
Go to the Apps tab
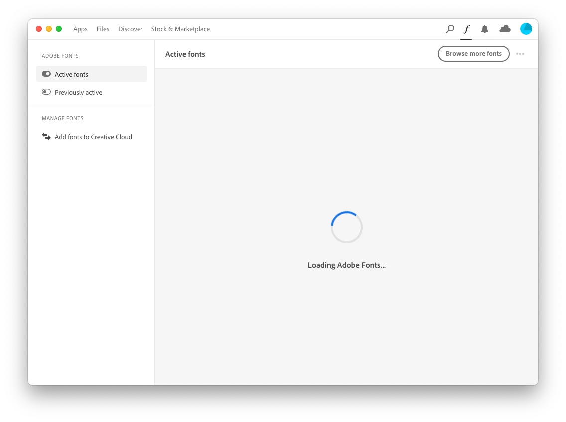coord(80,29)
